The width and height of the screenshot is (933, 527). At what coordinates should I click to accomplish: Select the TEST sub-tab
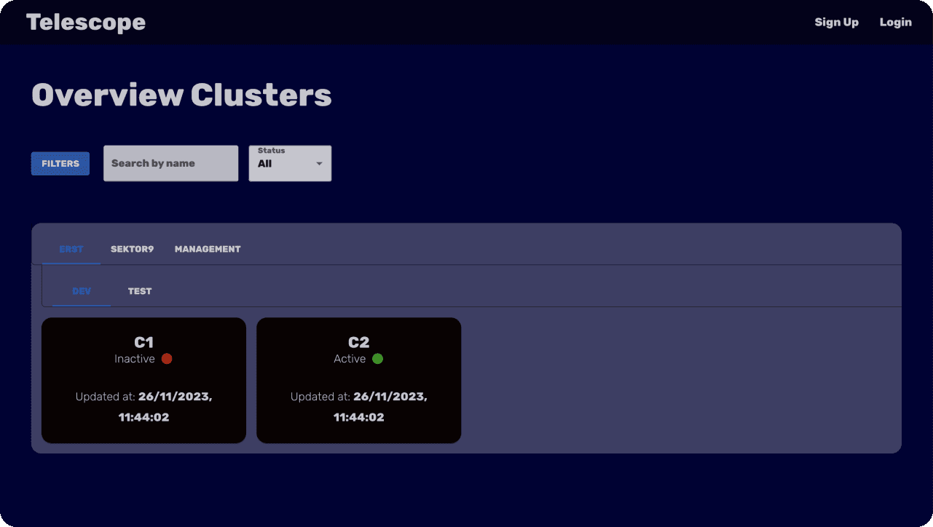click(x=140, y=291)
